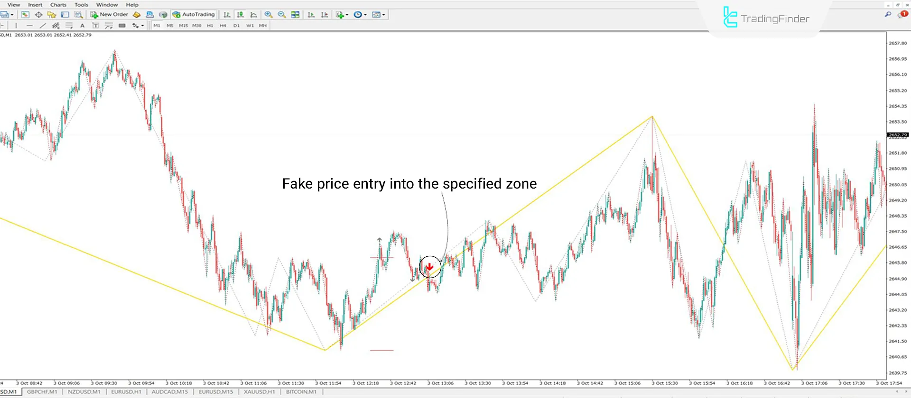Image resolution: width=911 pixels, height=398 pixels.
Task: Select the vertical line drawing tool
Action: point(16,26)
